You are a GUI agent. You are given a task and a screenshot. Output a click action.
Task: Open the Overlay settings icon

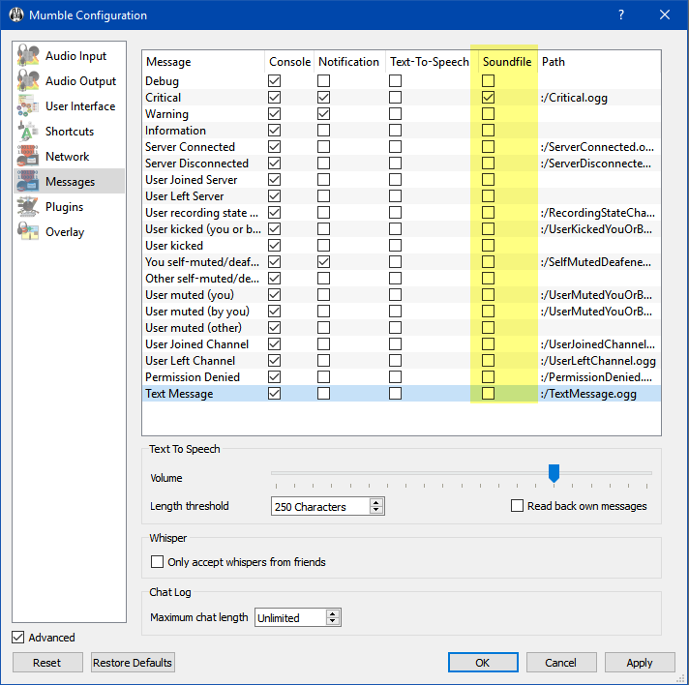coord(28,231)
